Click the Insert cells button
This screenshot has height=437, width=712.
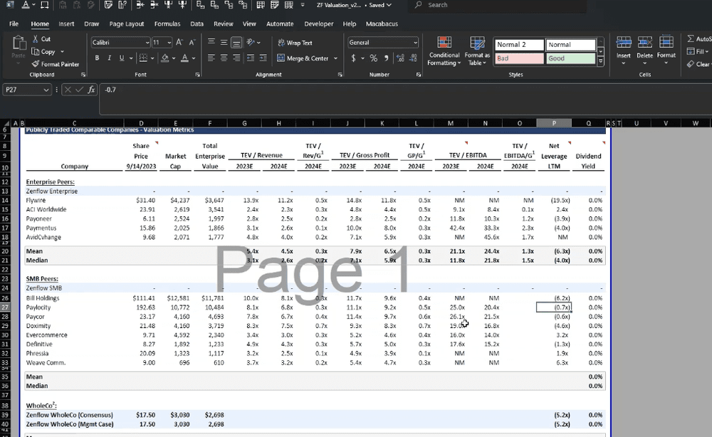pos(624,50)
